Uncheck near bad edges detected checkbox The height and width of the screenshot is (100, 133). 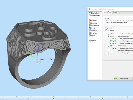[x=111, y=41]
